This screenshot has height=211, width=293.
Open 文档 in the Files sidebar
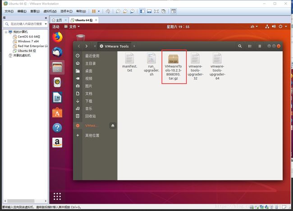pyautogui.click(x=95, y=94)
